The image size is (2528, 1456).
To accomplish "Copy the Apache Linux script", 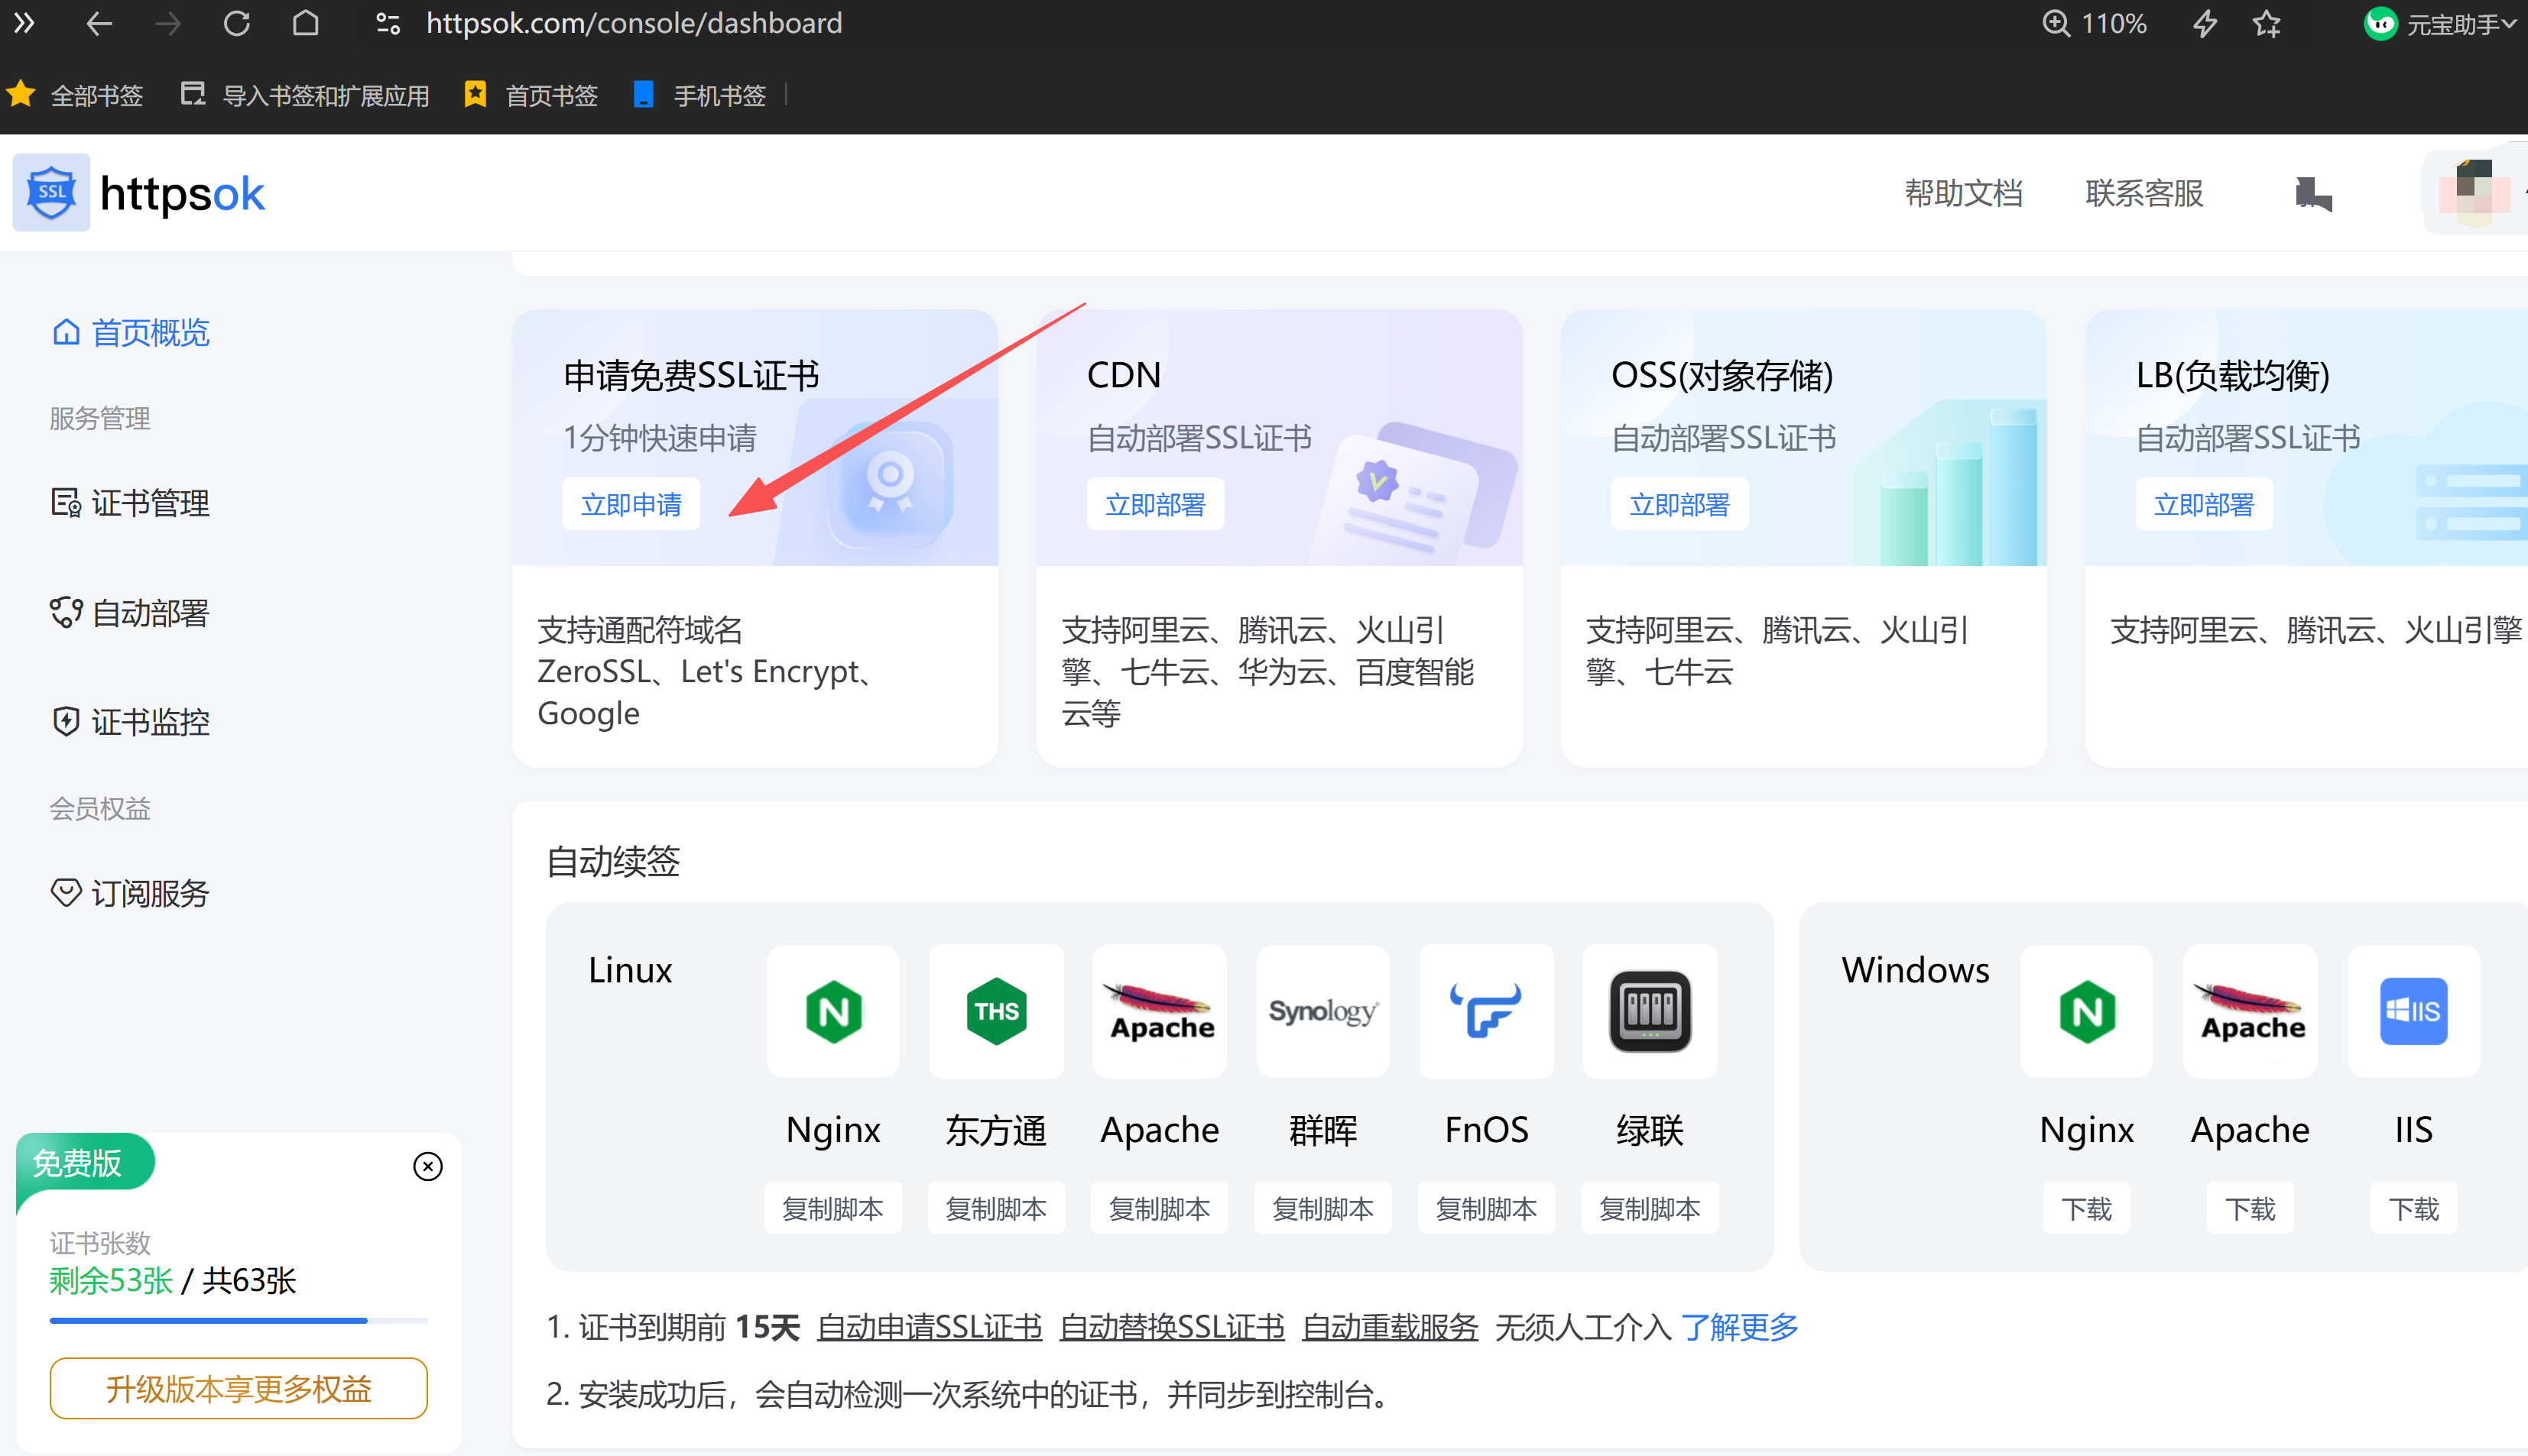I will [1160, 1208].
